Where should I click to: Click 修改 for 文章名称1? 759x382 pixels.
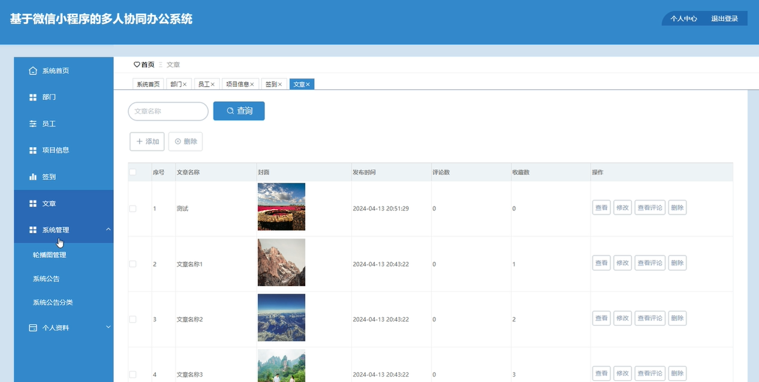point(622,263)
